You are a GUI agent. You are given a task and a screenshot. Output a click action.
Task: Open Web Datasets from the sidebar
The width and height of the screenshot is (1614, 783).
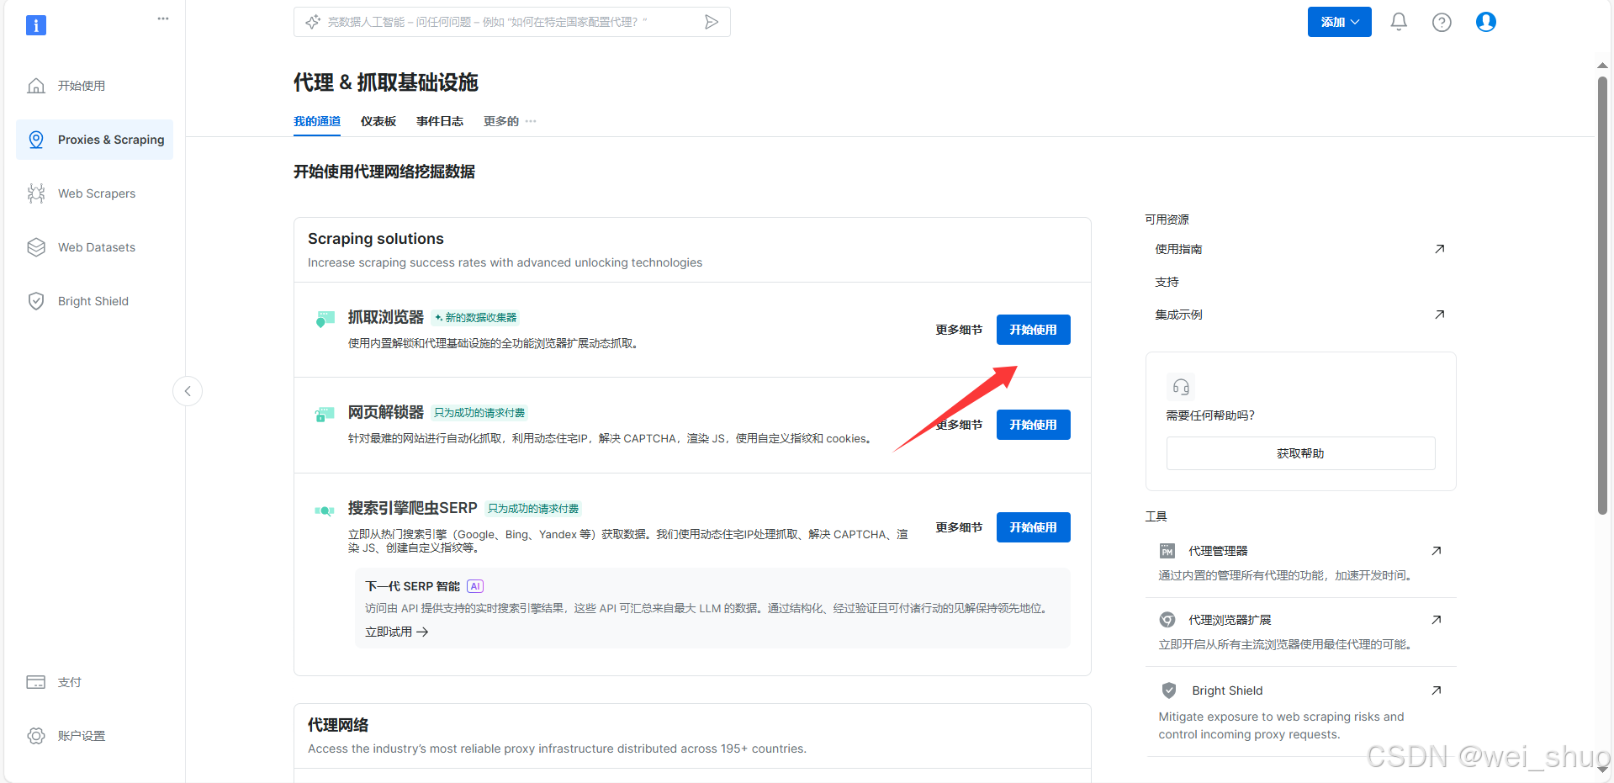pos(96,246)
